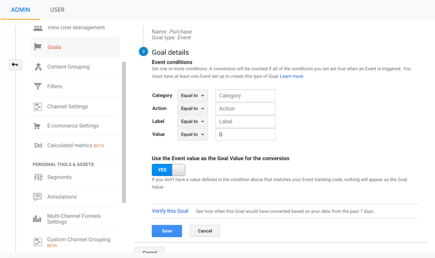Switch Event value toggle to NO
Viewport: 435px width, 258px height.
pyautogui.click(x=180, y=169)
